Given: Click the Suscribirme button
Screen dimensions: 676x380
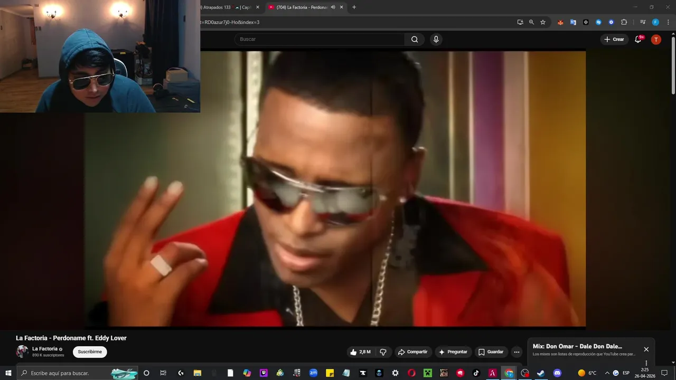Looking at the screenshot, I should click(x=90, y=351).
